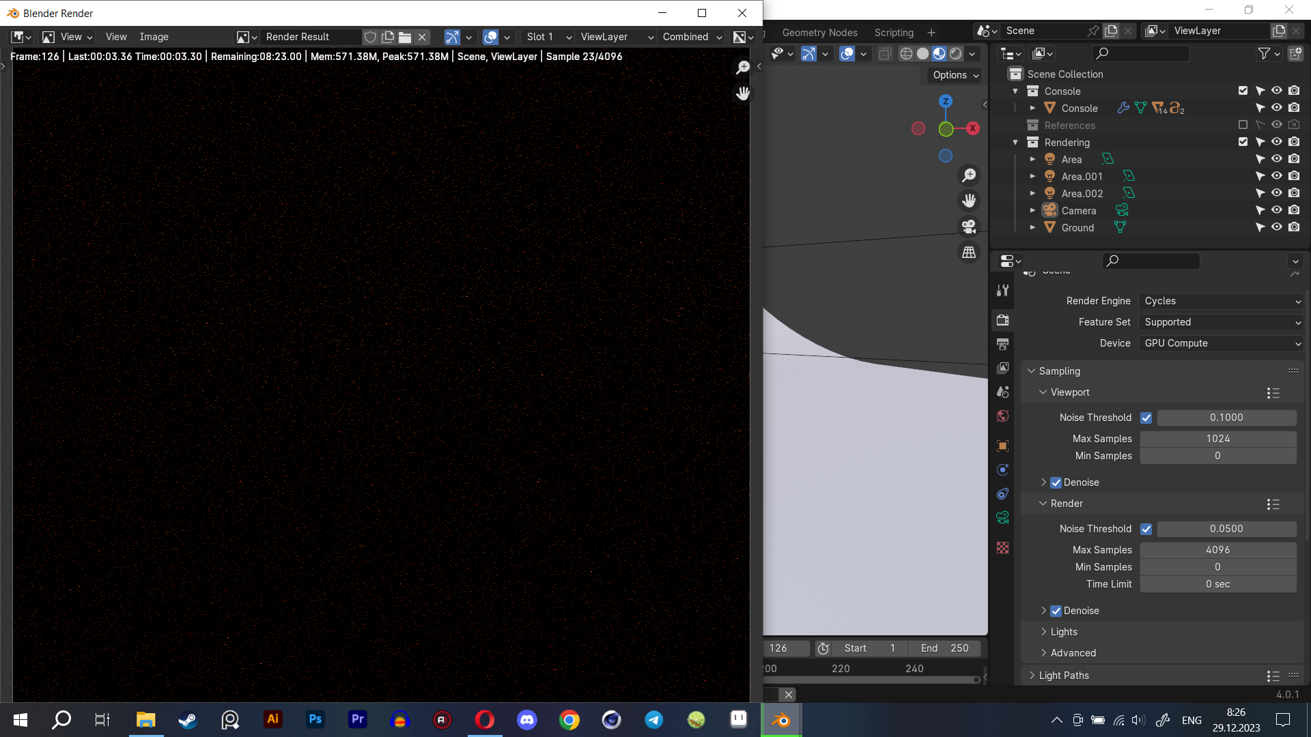Open the Object properties tab
This screenshot has height=737, width=1311.
click(1002, 446)
